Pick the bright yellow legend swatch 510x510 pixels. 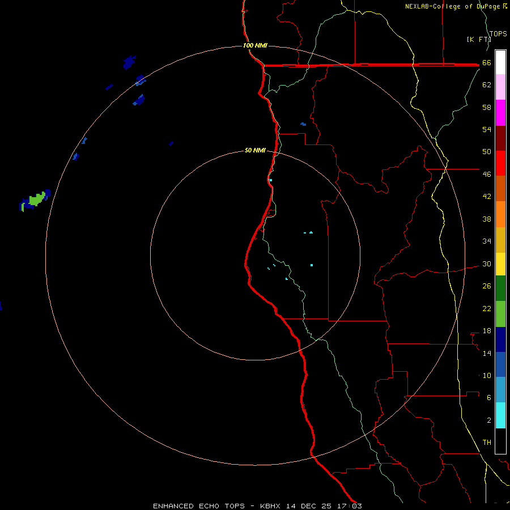pos(500,264)
